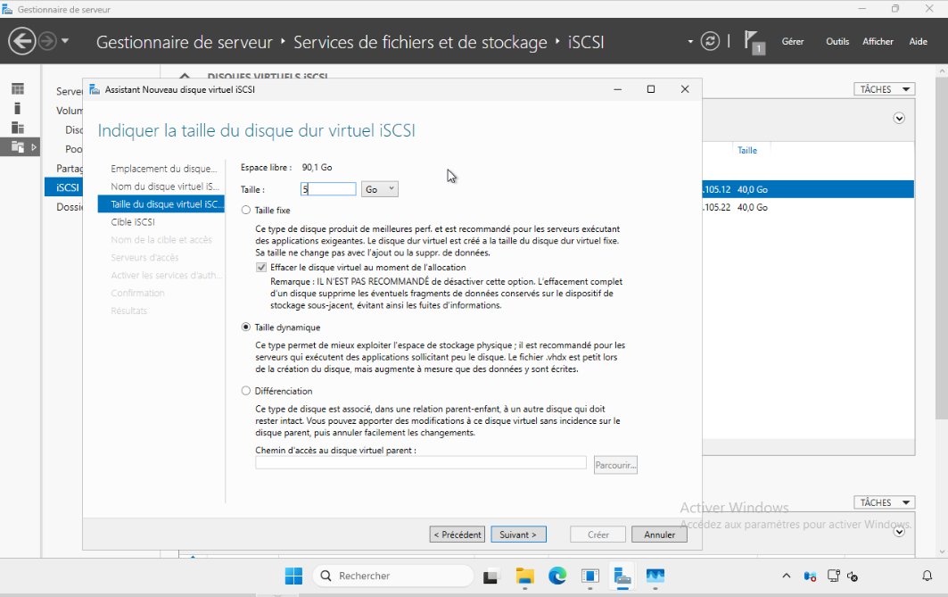
Task: Click the Server Manager taskbar icon
Action: pos(622,576)
